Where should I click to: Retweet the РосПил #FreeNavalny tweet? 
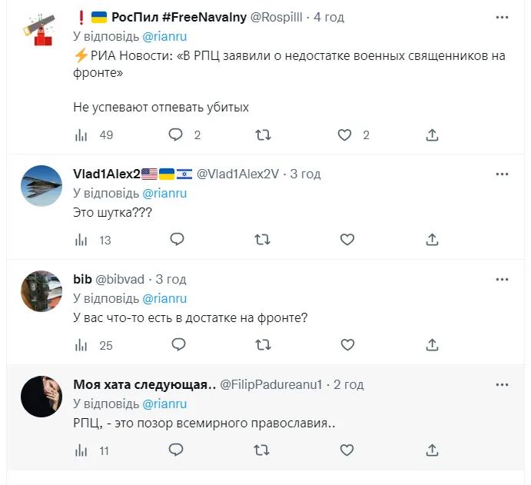click(x=262, y=135)
